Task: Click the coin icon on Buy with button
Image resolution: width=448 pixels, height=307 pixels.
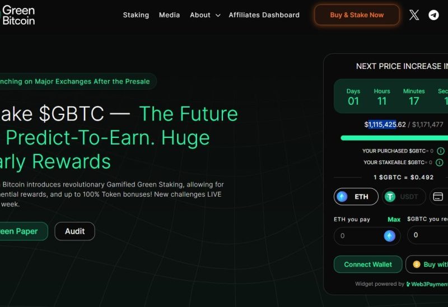Action: pos(417,264)
